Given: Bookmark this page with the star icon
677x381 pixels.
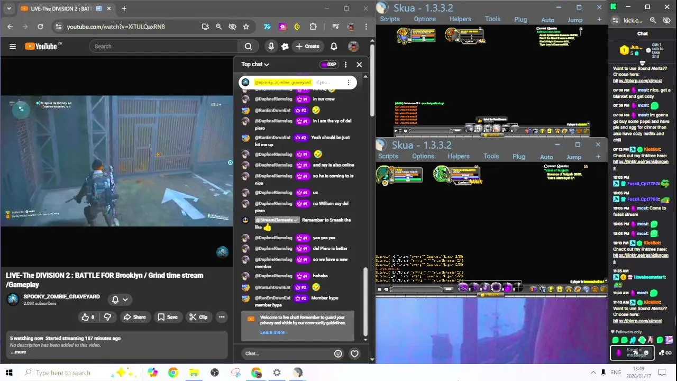Looking at the screenshot, I should 246,26.
